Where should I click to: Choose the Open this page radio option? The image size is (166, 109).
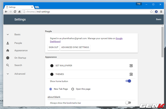[x=73, y=89]
